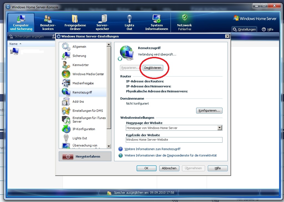Select Überwachung von monitor icon
Screen dimensions: 284x202
(x=66, y=146)
